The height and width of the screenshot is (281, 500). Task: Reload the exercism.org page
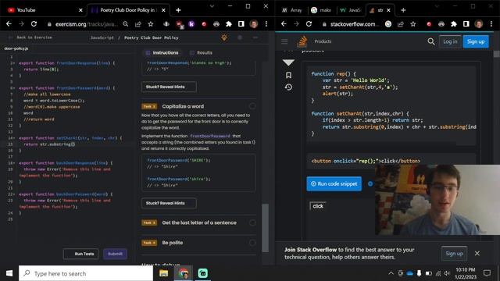pyautogui.click(x=34, y=24)
